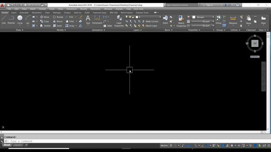The width and height of the screenshot is (271, 152).
Task: Expand the Block panel
Action: pos(169,30)
